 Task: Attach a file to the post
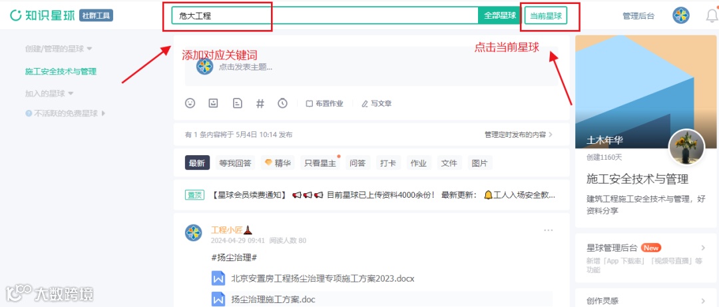point(237,103)
